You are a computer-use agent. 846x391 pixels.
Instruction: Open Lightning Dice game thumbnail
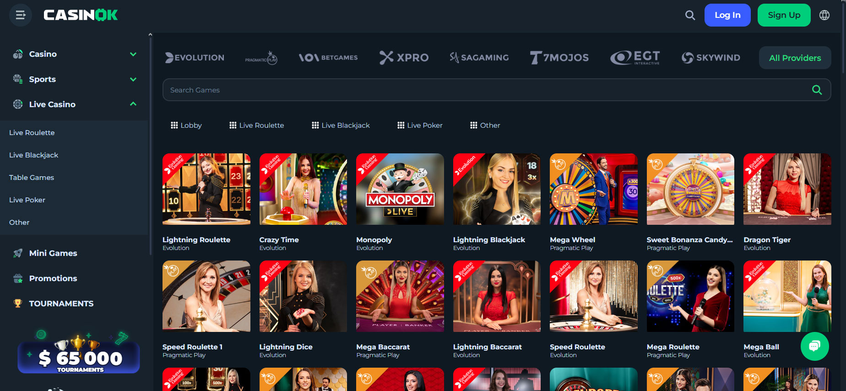pyautogui.click(x=303, y=296)
